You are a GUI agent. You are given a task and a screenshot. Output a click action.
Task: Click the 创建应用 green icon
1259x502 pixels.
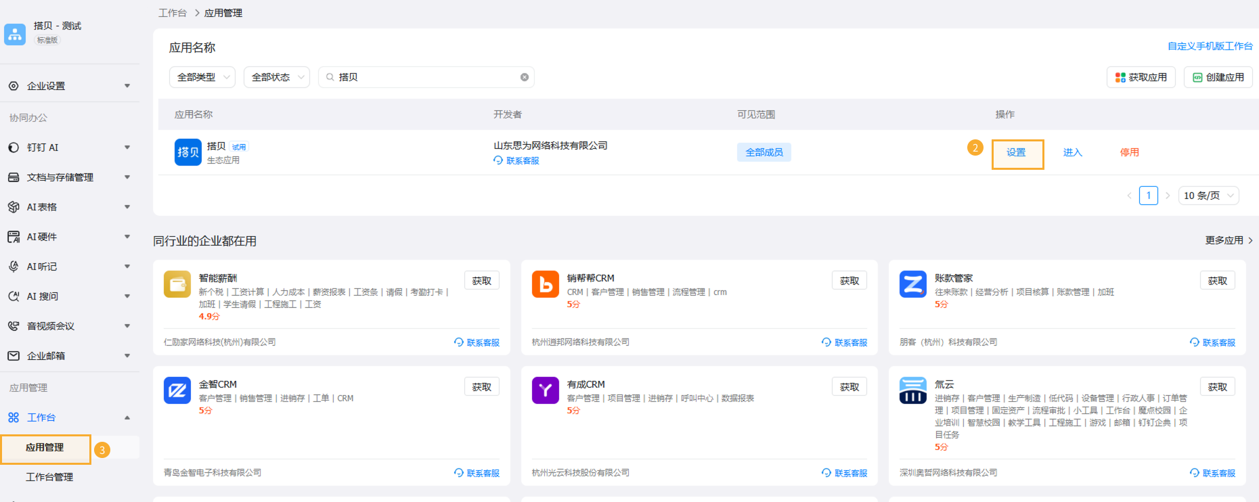pyautogui.click(x=1197, y=77)
